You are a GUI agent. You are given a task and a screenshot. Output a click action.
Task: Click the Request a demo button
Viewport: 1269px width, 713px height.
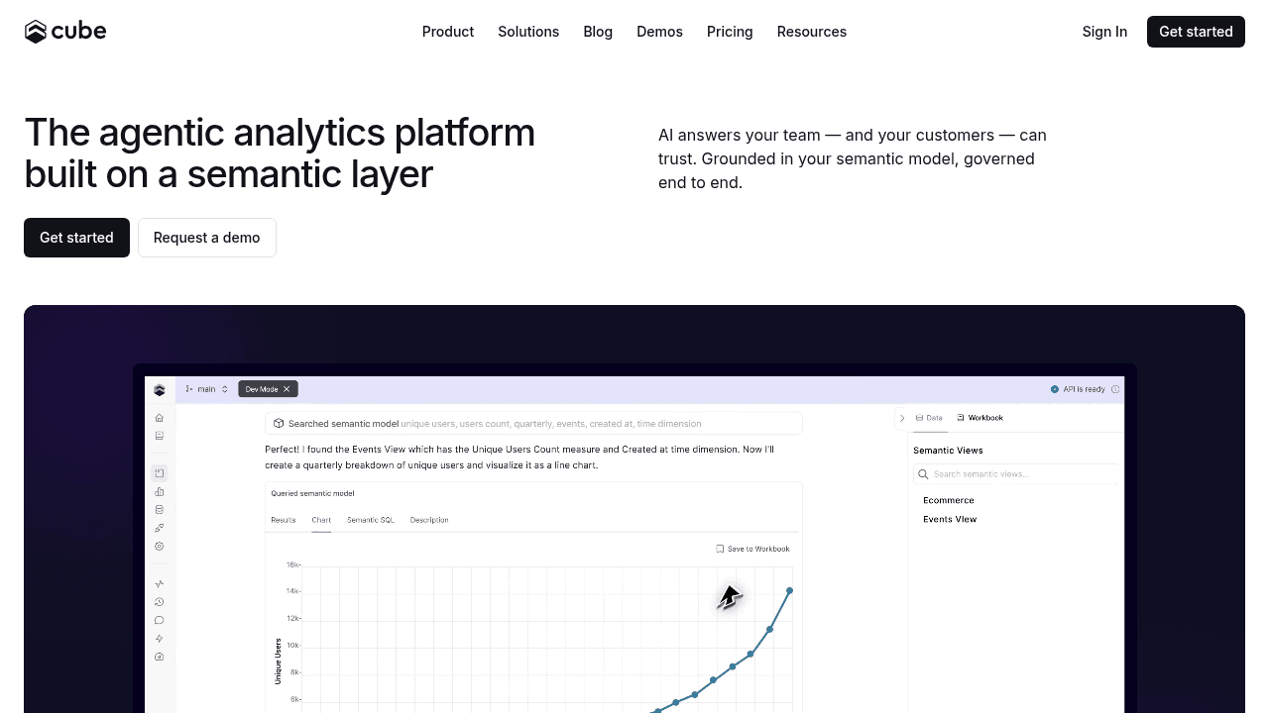pyautogui.click(x=207, y=238)
